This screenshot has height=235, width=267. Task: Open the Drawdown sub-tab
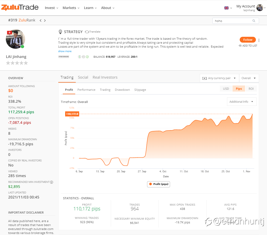coord(122,90)
